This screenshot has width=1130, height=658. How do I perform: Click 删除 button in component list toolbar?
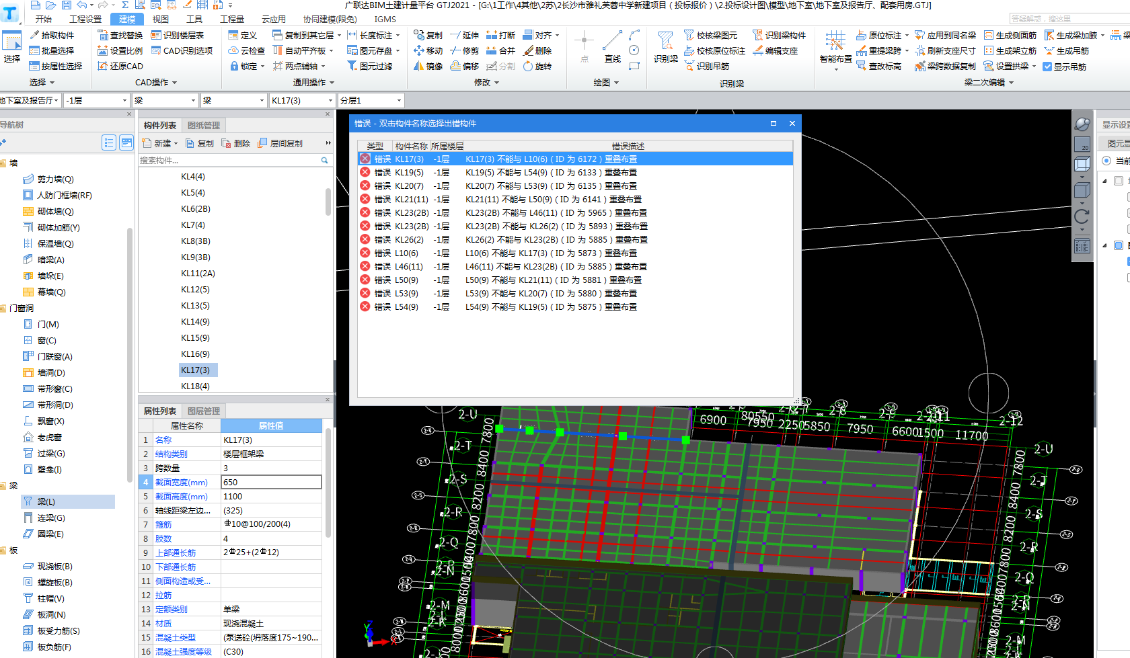click(235, 143)
